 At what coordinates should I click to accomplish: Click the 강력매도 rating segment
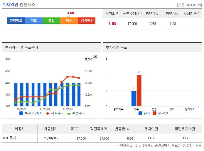point(16,21)
